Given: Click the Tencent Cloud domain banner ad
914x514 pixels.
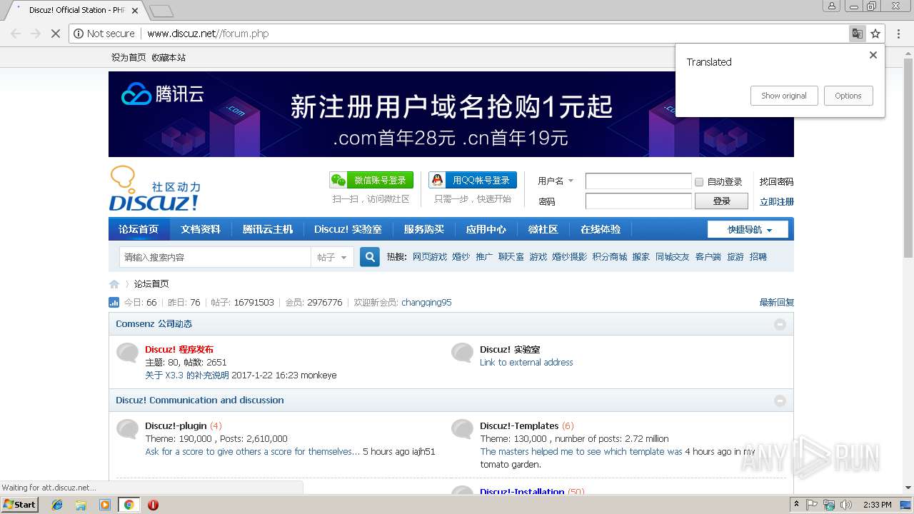Looking at the screenshot, I should click(451, 114).
